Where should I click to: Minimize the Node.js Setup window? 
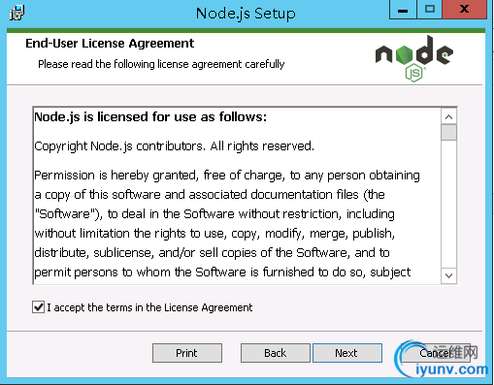[403, 10]
